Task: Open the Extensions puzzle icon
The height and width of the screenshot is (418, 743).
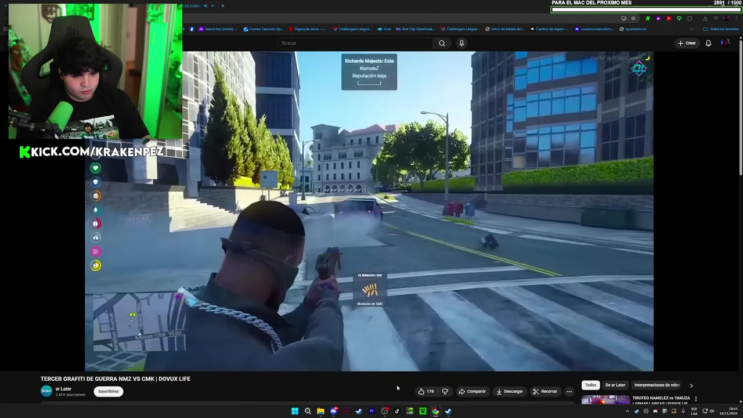Action: pos(690,19)
